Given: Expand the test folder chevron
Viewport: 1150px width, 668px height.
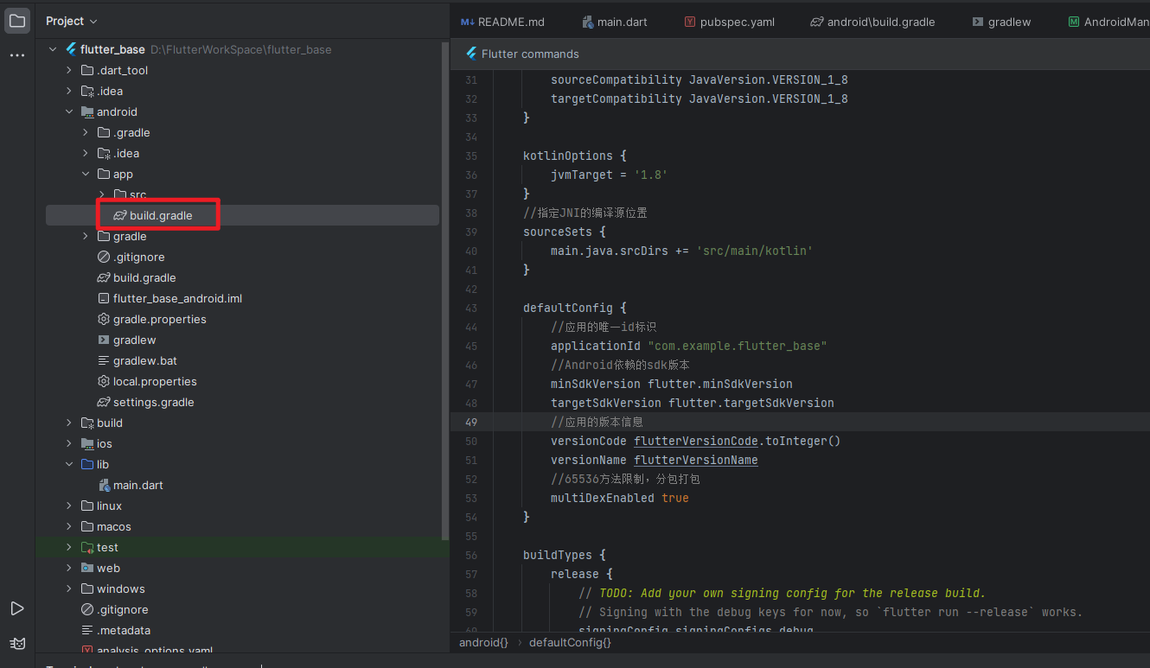Looking at the screenshot, I should click(x=69, y=547).
